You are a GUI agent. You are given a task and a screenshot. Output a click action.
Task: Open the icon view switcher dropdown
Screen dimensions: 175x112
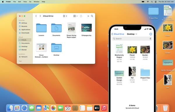pyautogui.click(x=65, y=16)
